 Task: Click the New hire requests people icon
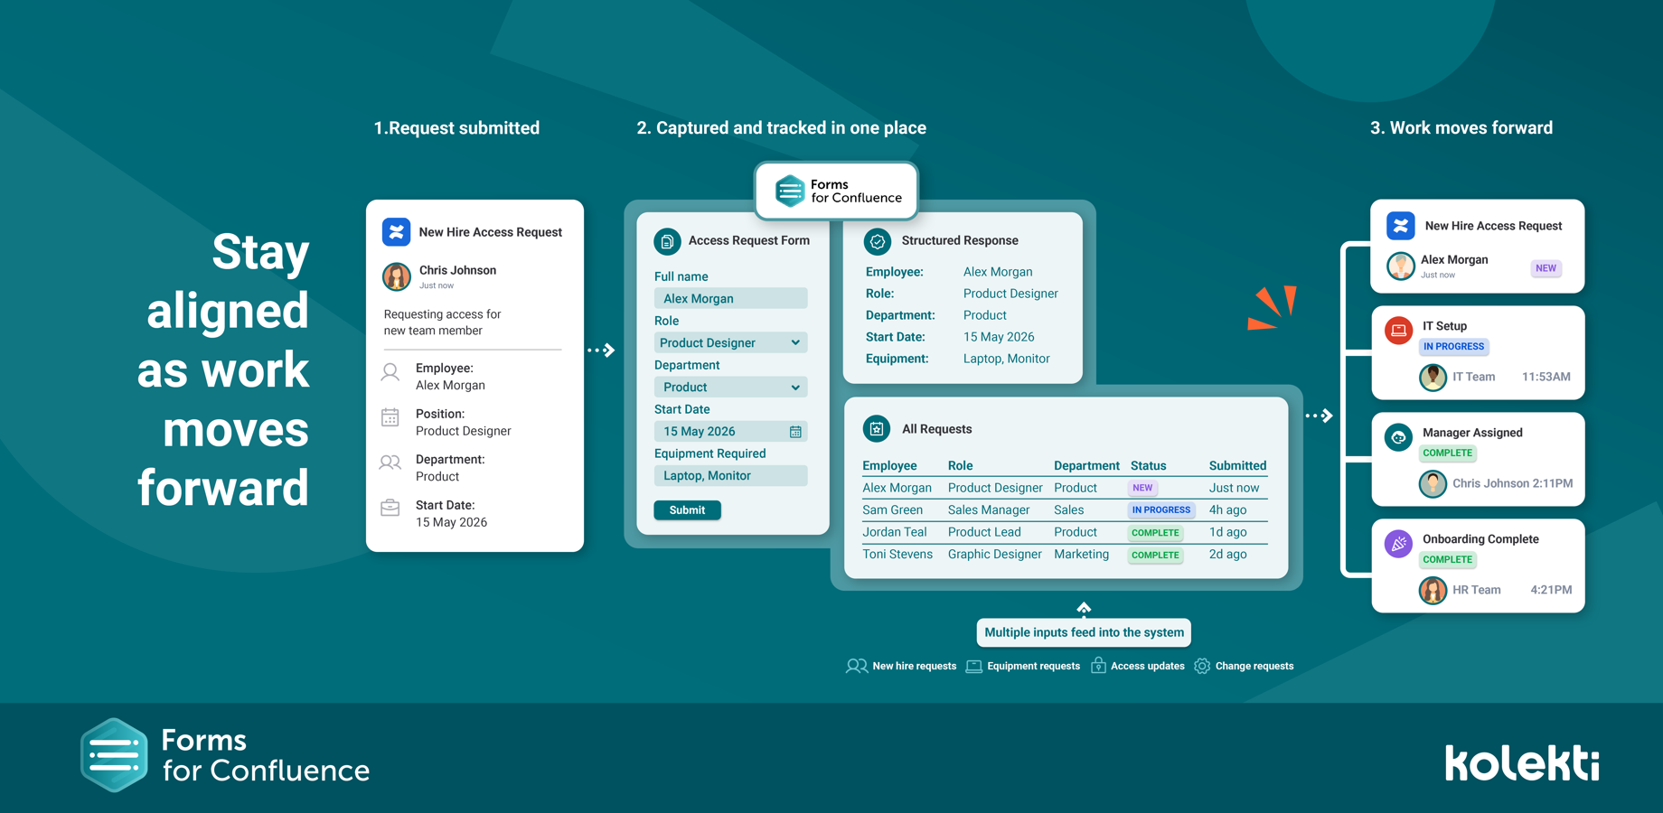pyautogui.click(x=856, y=666)
